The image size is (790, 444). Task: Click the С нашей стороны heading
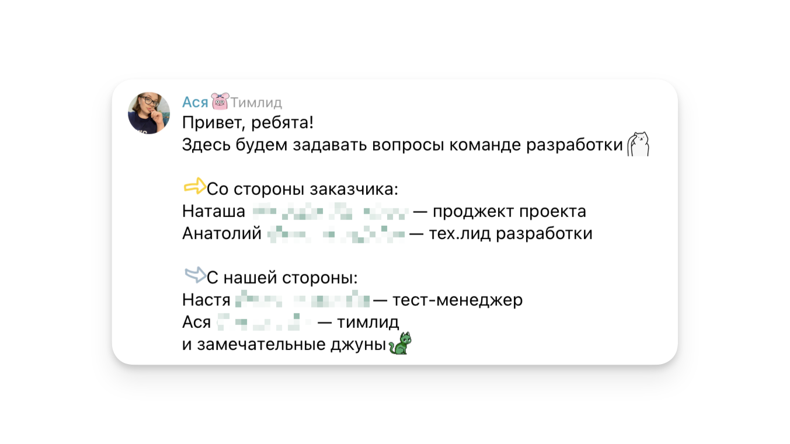(x=282, y=278)
